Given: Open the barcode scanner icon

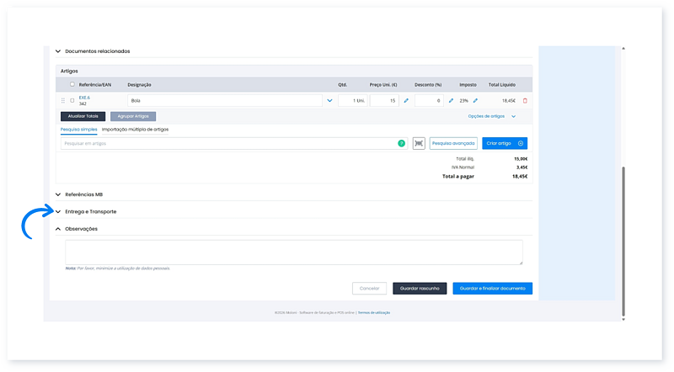Looking at the screenshot, I should tap(419, 144).
